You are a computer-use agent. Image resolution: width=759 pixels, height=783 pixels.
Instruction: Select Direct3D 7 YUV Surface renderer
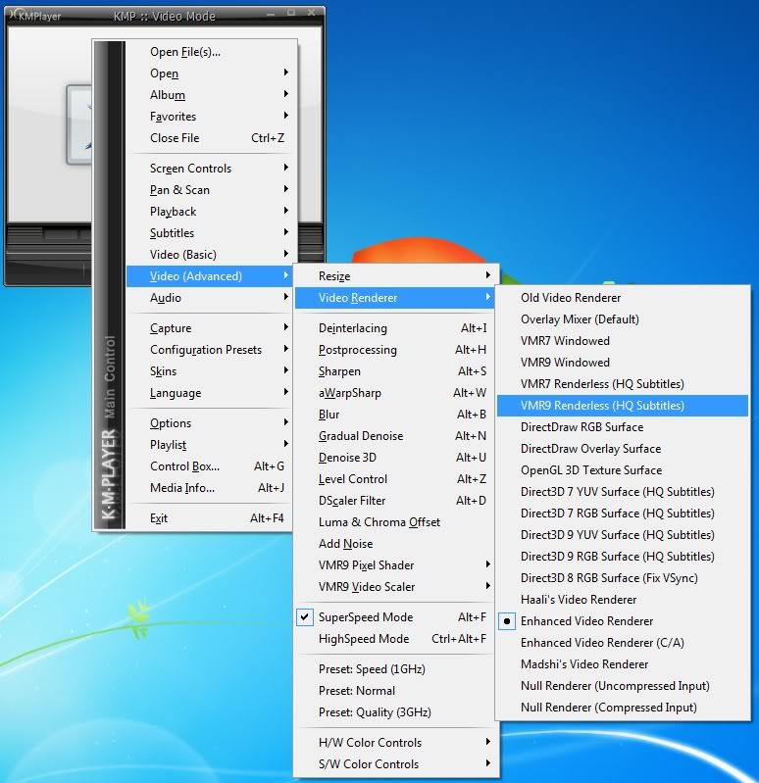623,492
